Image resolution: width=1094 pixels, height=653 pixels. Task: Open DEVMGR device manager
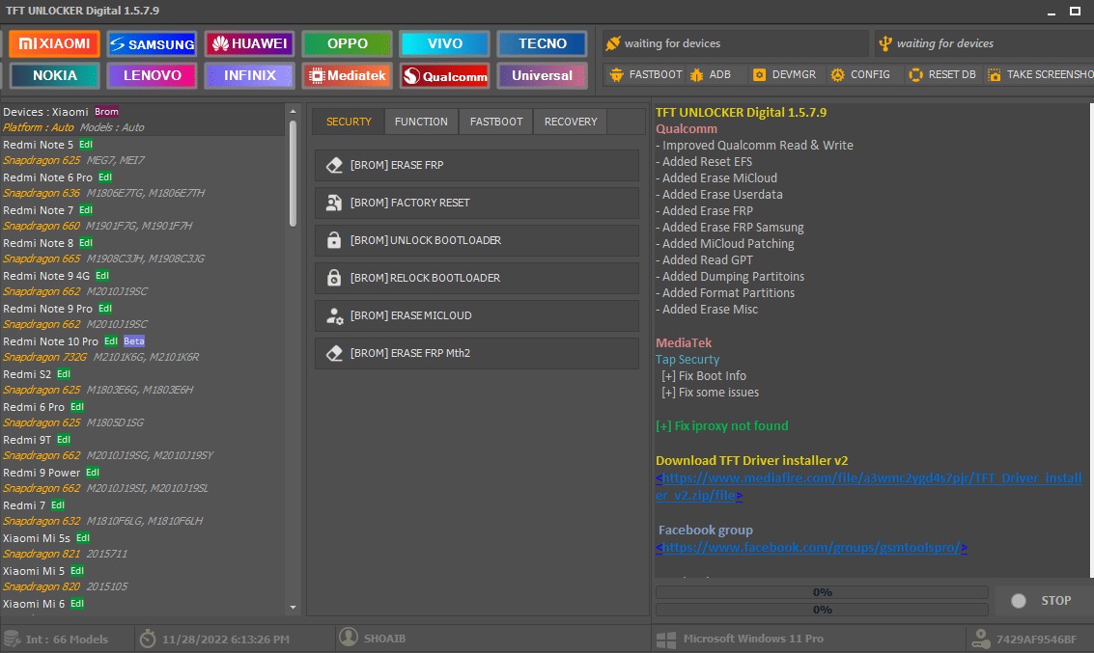point(784,74)
